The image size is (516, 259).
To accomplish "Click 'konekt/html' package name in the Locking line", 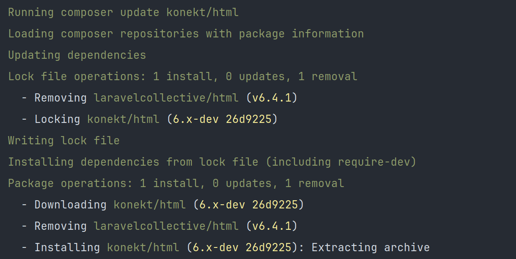I will pyautogui.click(x=123, y=119).
